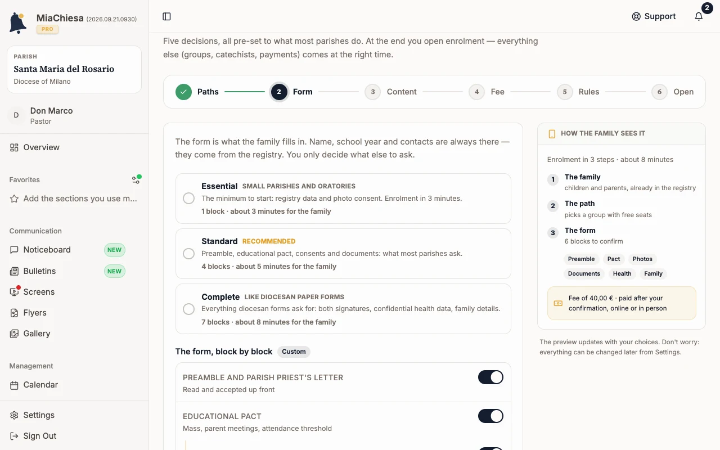Go back to the Paths step
Image resolution: width=720 pixels, height=450 pixels.
click(197, 92)
